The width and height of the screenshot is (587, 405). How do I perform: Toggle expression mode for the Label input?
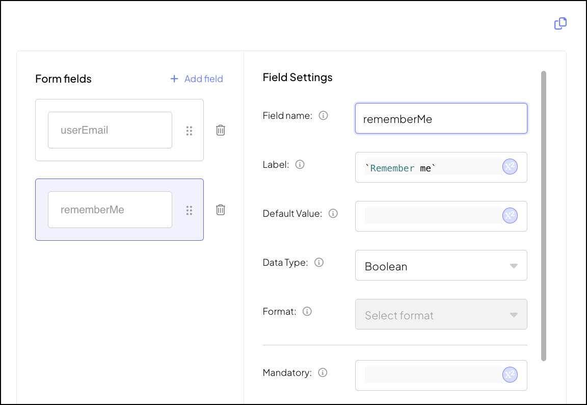click(510, 167)
